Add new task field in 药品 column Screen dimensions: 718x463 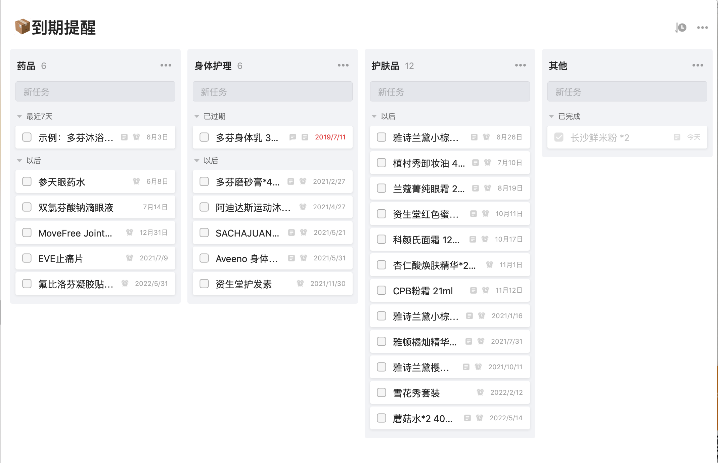coord(95,91)
